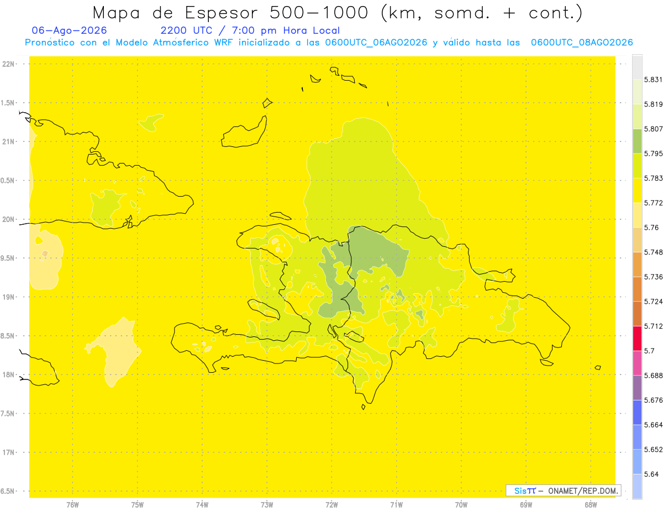Viewport: 663px width, 512px height.
Task: Select the legend value 5.688
Action: pos(653,376)
